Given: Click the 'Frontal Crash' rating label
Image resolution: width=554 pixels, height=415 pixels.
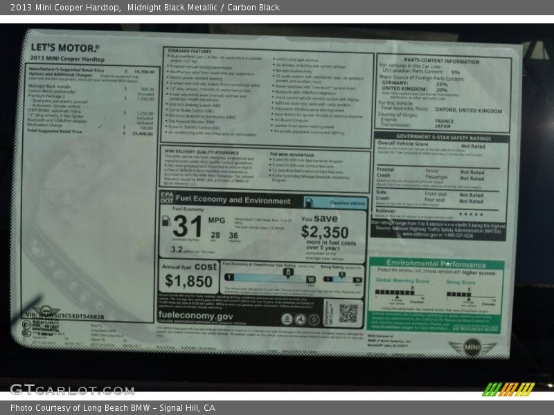Looking at the screenshot, I should [x=385, y=172].
